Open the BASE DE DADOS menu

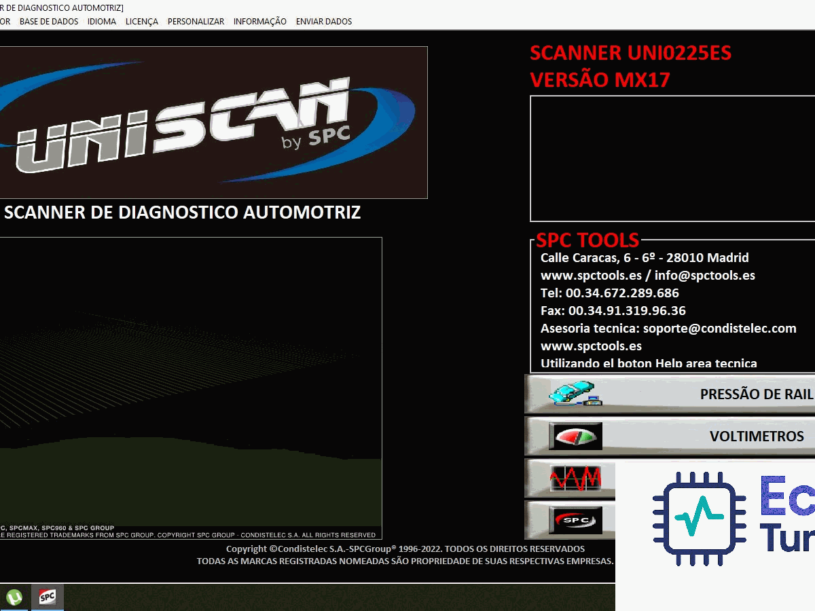tap(51, 21)
